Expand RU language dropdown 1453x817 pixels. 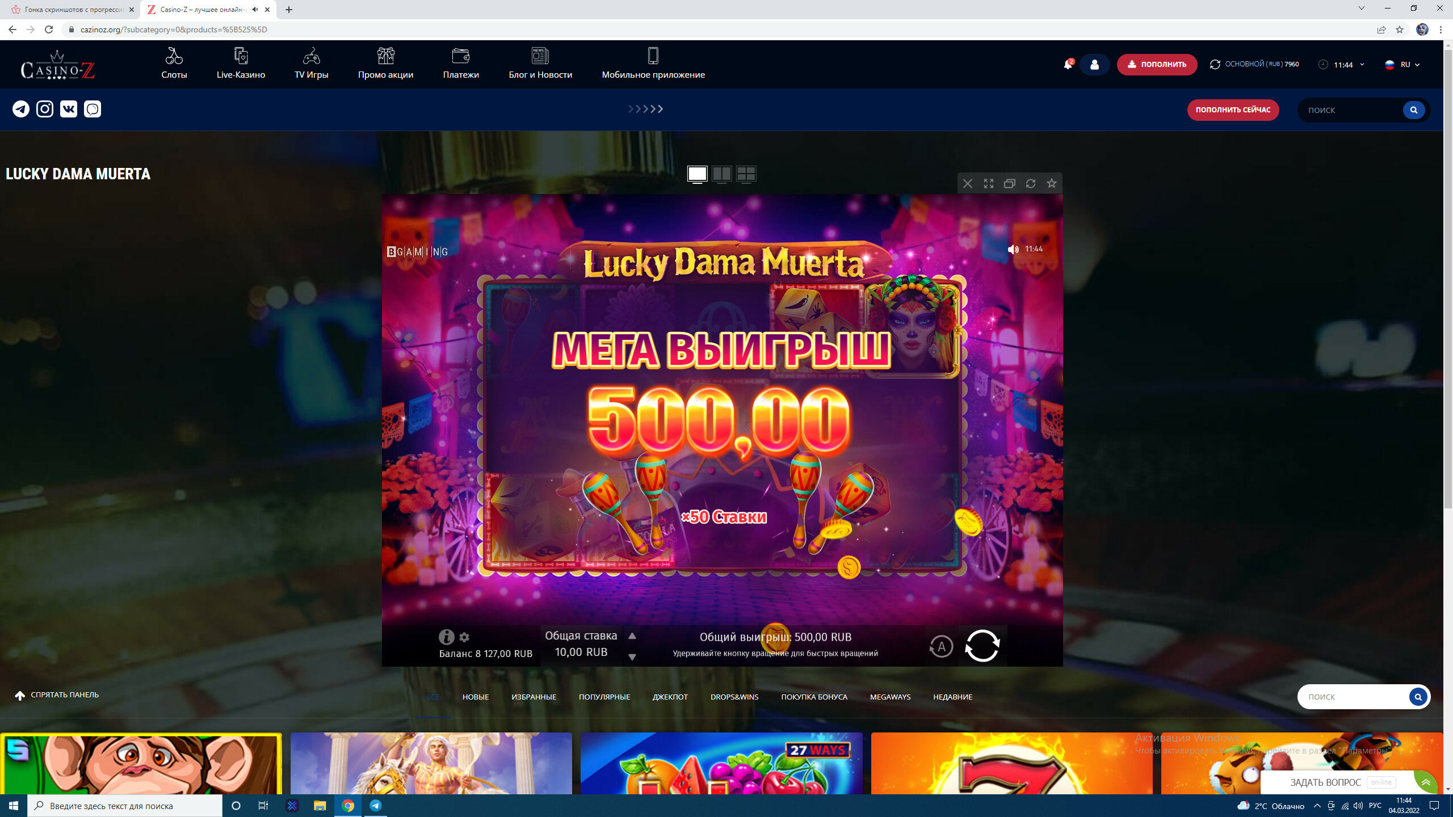click(1402, 65)
